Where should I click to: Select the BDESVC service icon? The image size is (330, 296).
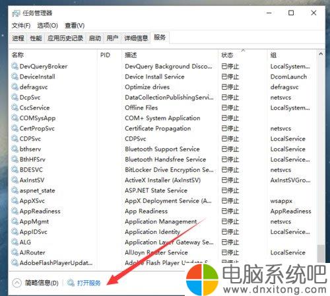pos(15,169)
